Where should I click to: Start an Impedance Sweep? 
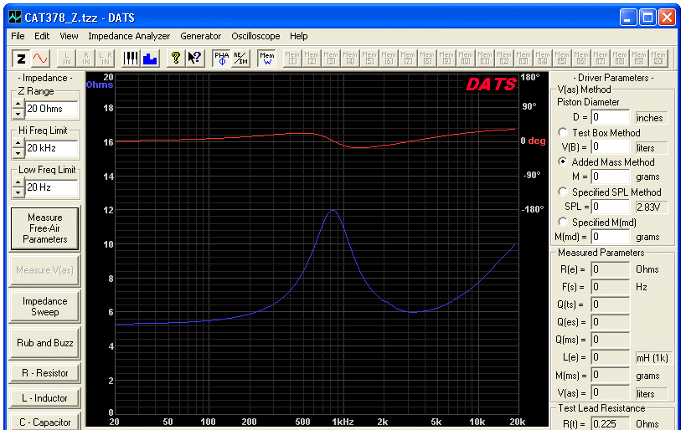(45, 306)
